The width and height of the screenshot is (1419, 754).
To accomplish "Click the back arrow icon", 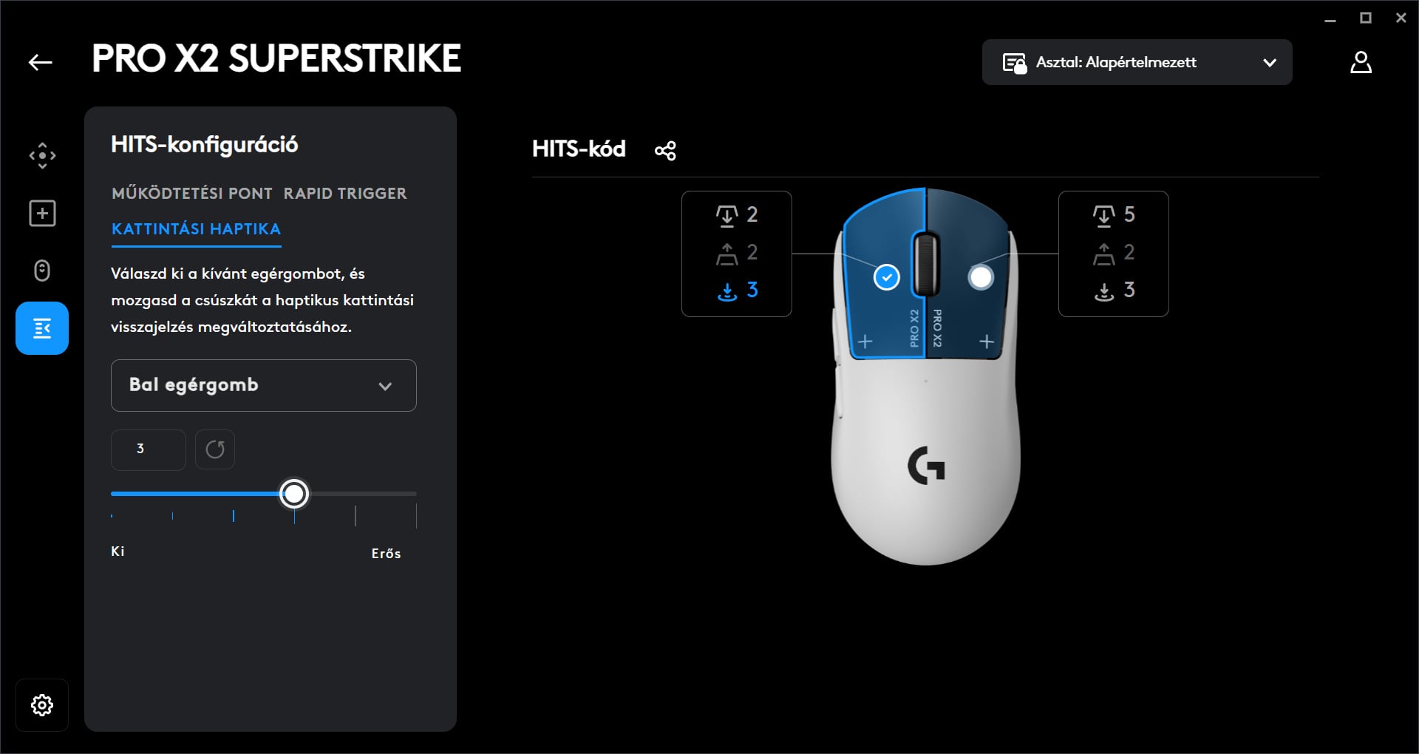I will tap(41, 63).
